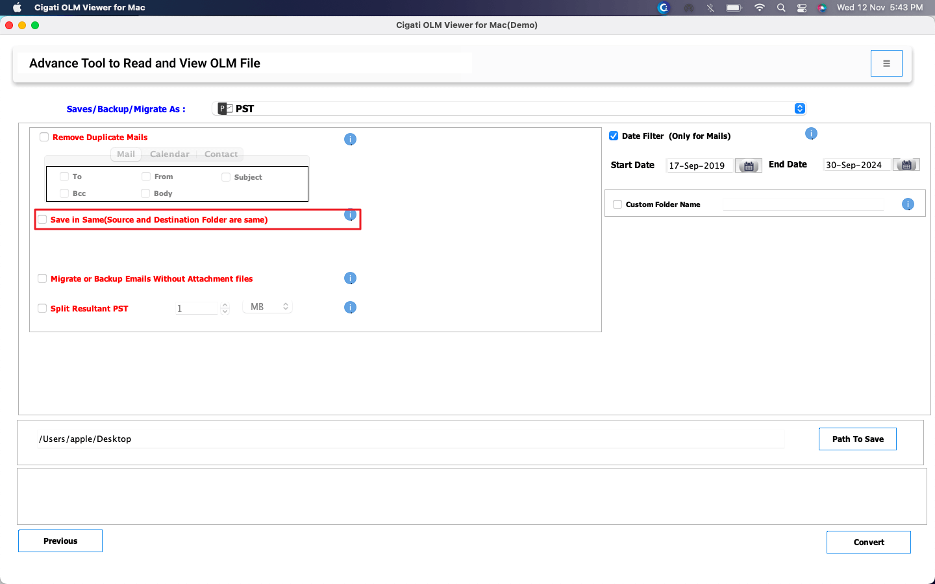The height and width of the screenshot is (584, 935).
Task: Click info icon beside Remove Duplicate Mails
Action: (x=350, y=139)
